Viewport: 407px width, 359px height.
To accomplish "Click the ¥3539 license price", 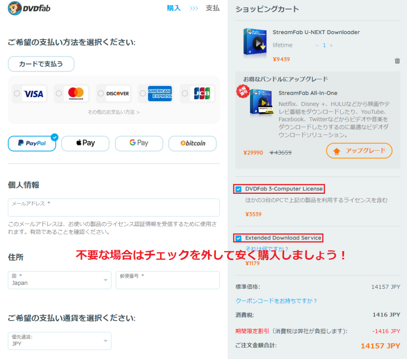I will pyautogui.click(x=253, y=214).
